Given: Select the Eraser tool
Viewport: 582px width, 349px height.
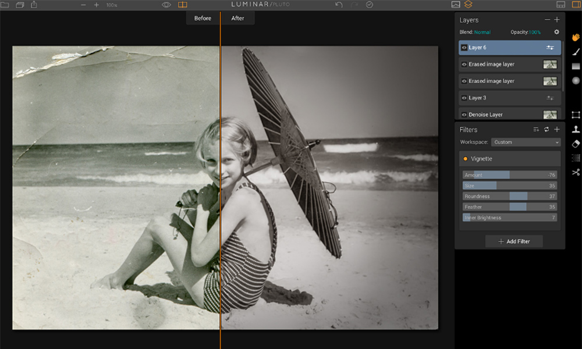Looking at the screenshot, I should click(576, 143).
